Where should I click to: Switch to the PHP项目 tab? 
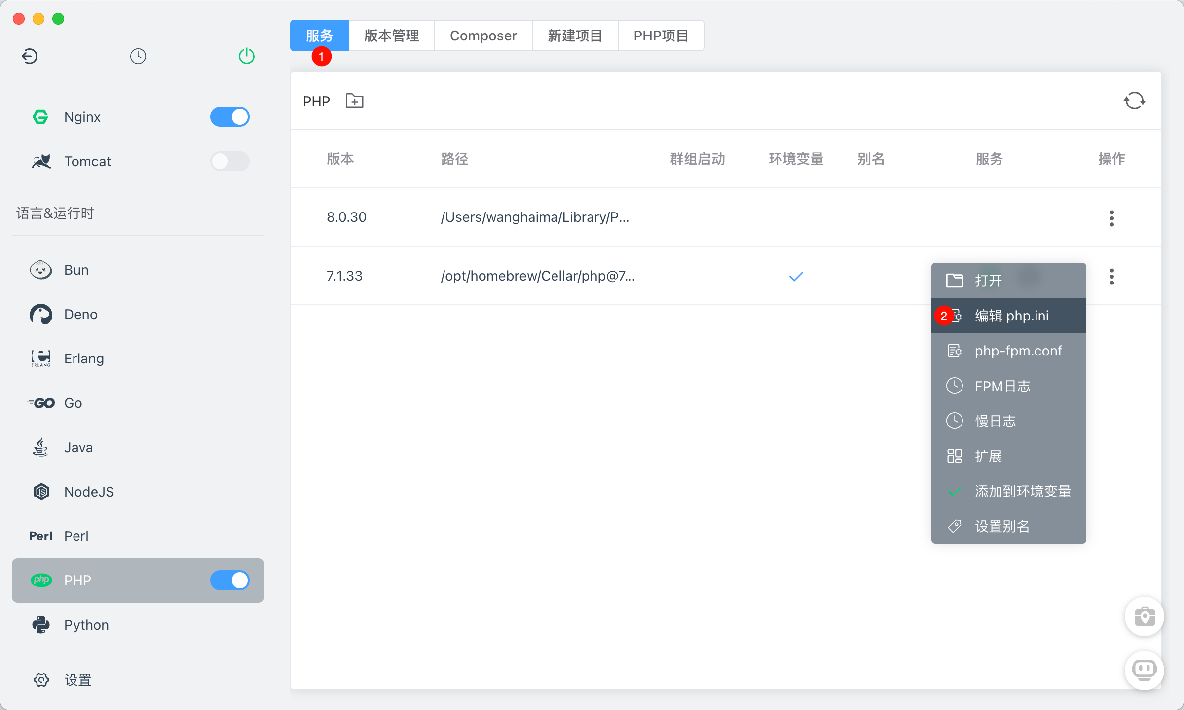tap(661, 35)
